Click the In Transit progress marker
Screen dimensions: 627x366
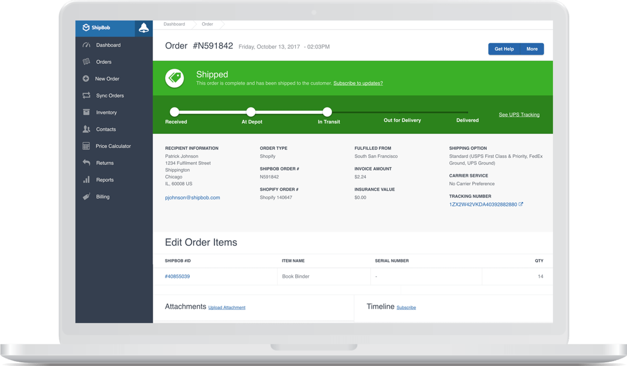click(327, 112)
